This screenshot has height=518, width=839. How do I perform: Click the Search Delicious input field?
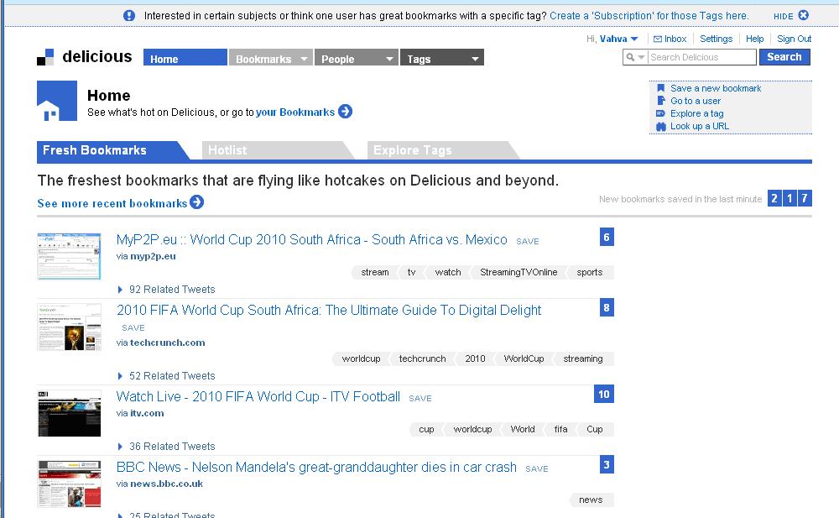point(701,57)
